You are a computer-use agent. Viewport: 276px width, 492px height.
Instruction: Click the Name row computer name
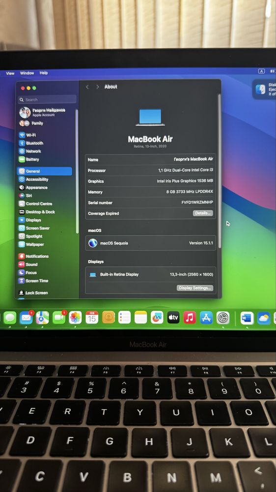coord(193,159)
